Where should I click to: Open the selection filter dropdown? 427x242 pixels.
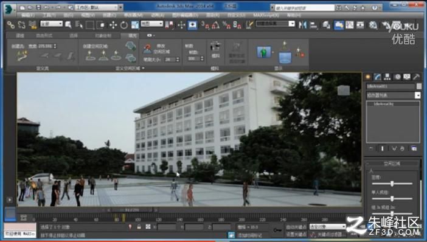[x=52, y=24]
